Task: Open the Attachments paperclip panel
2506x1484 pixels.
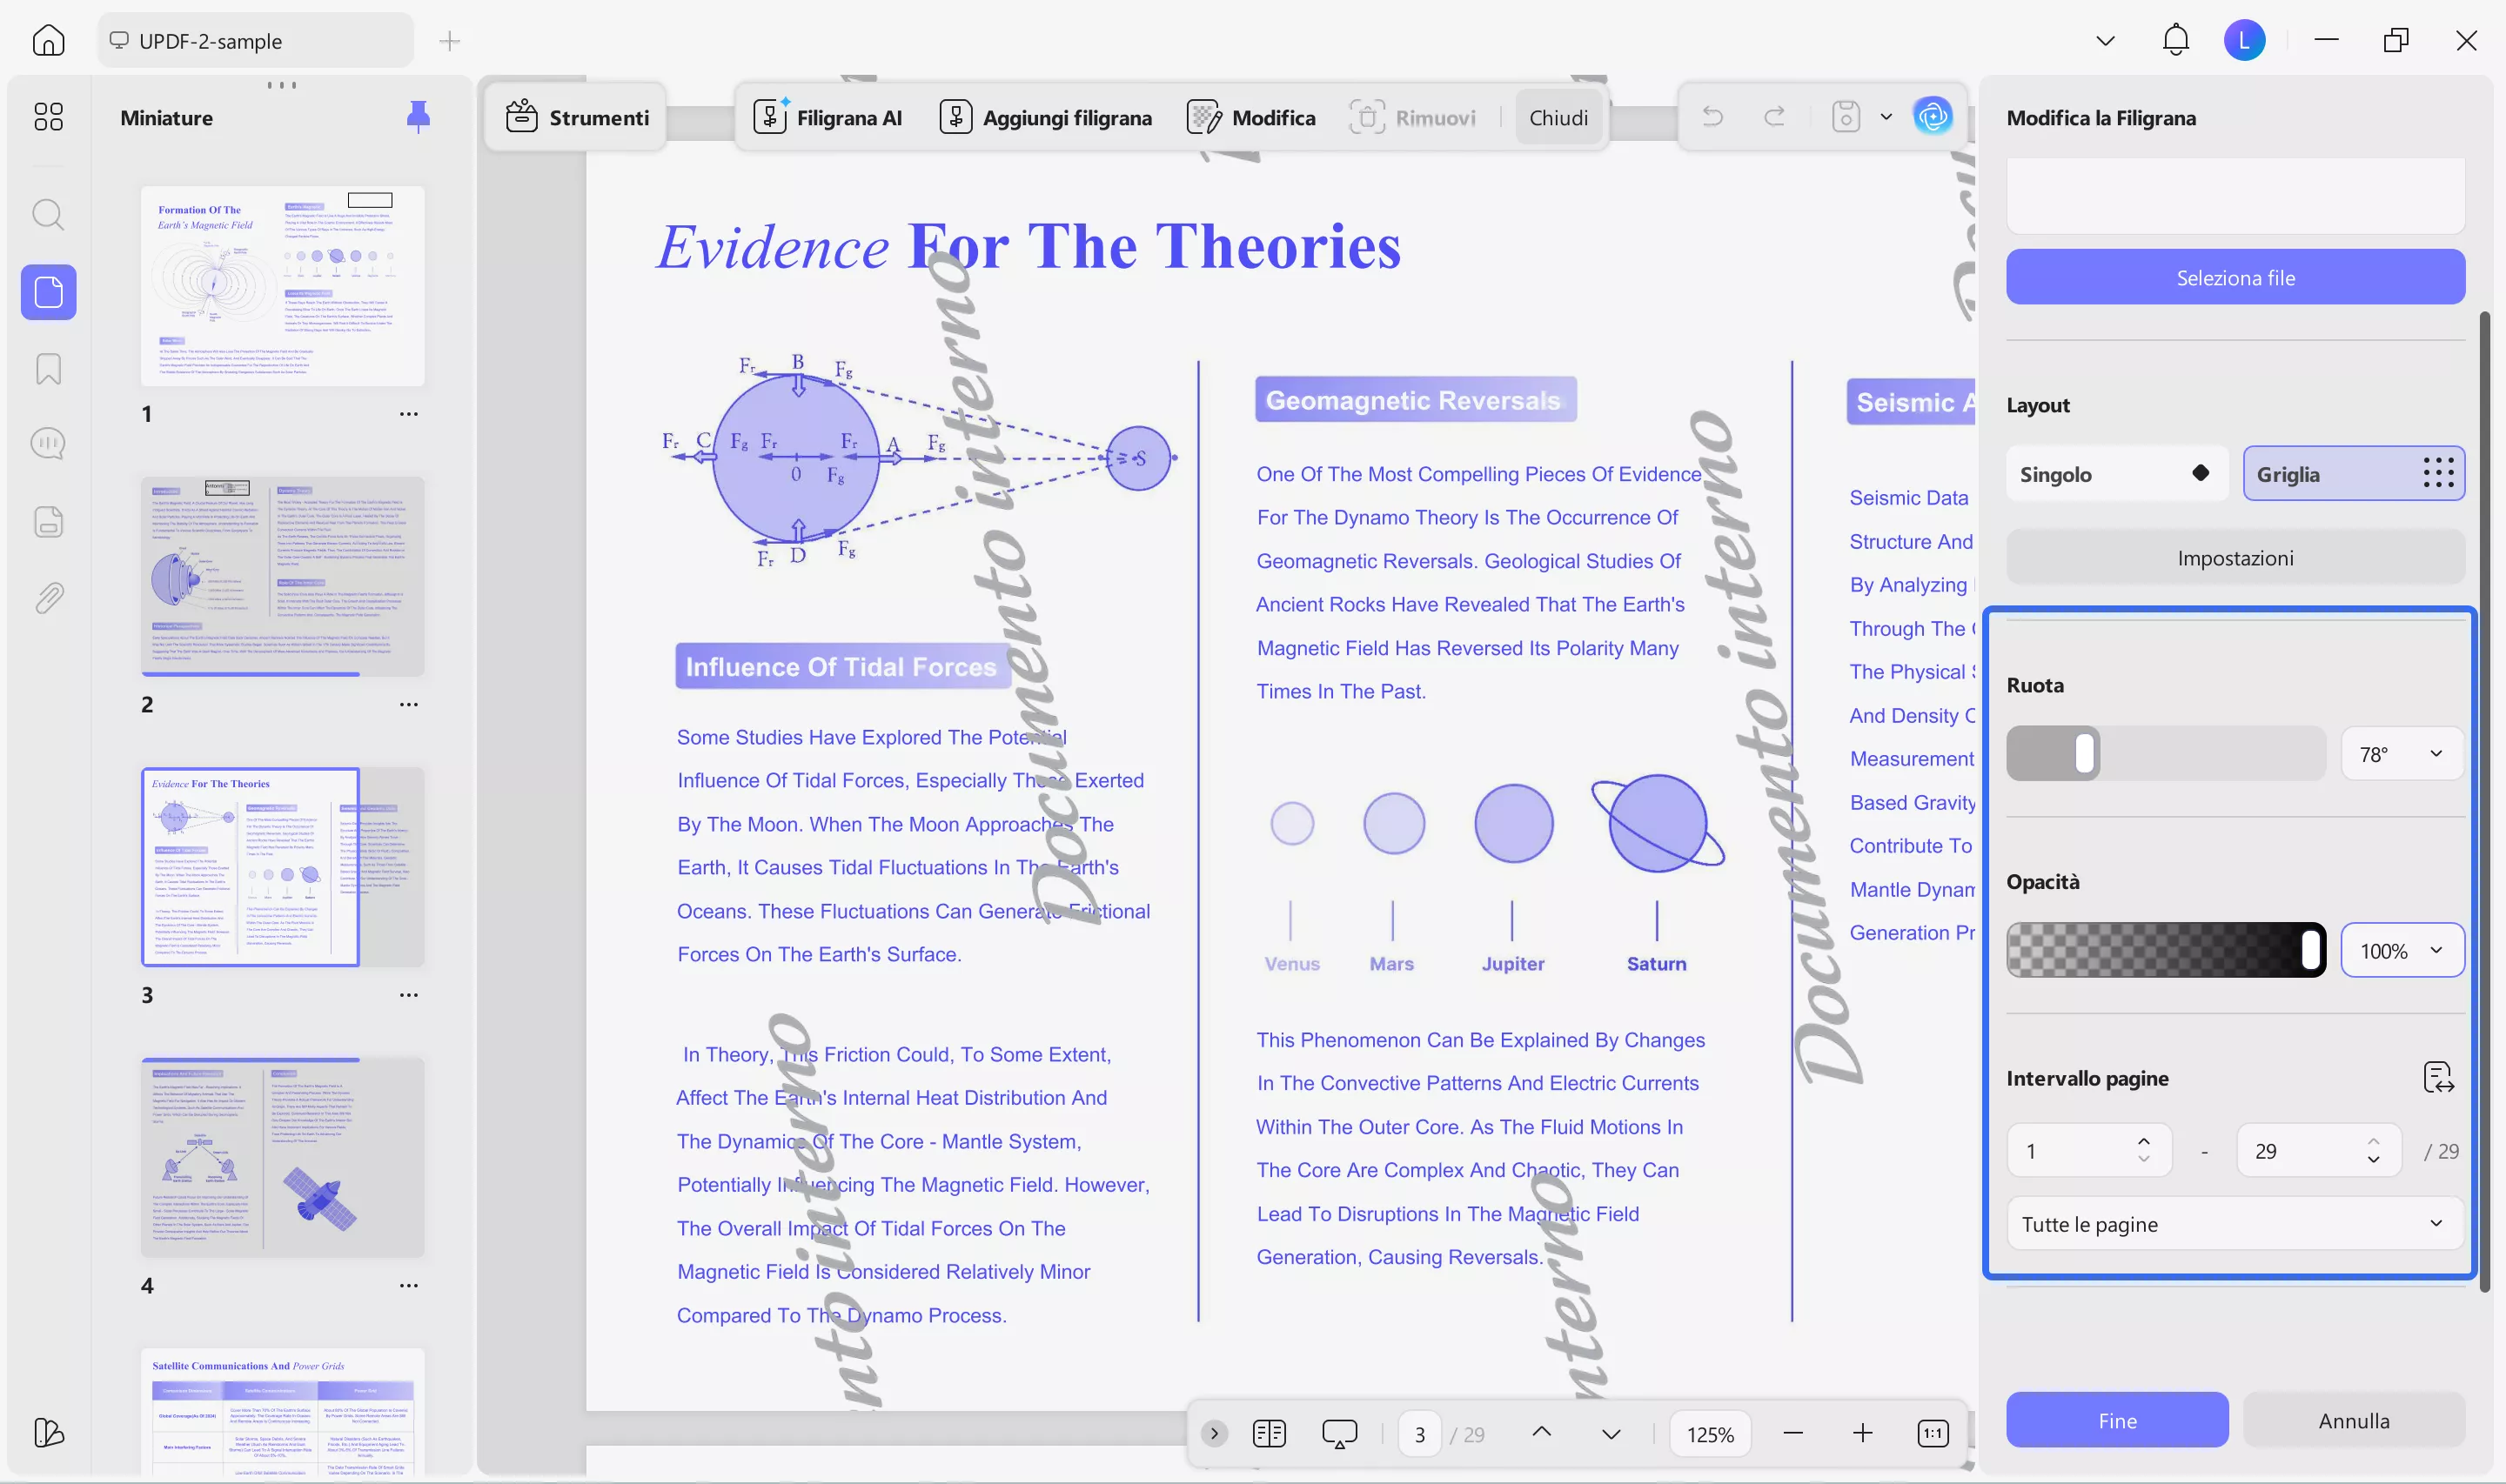Action: pyautogui.click(x=47, y=597)
